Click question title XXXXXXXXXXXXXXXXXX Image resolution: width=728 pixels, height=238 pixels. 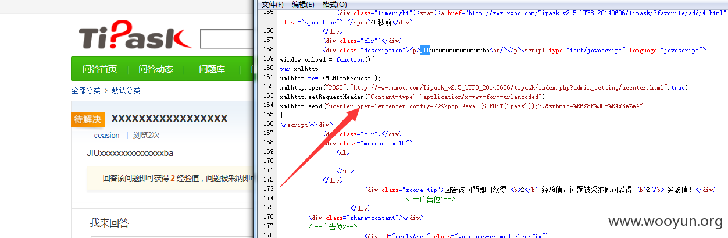[x=169, y=119]
